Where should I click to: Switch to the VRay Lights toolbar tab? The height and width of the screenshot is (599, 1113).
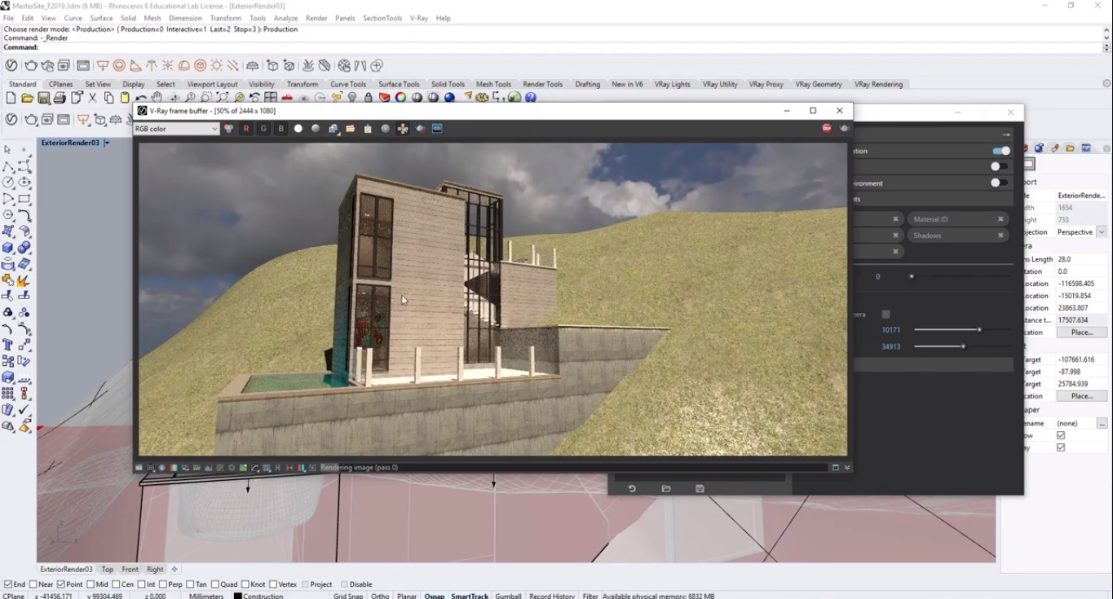coord(672,84)
